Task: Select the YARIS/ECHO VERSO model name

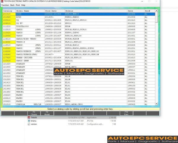Action: coord(26,39)
